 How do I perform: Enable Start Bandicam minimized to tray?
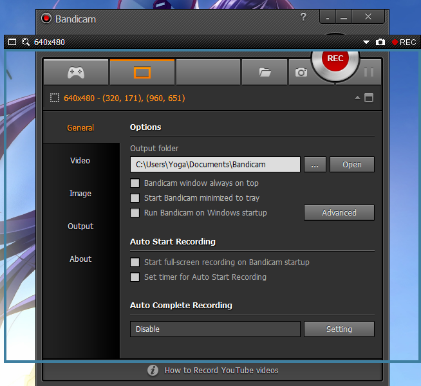coord(135,198)
